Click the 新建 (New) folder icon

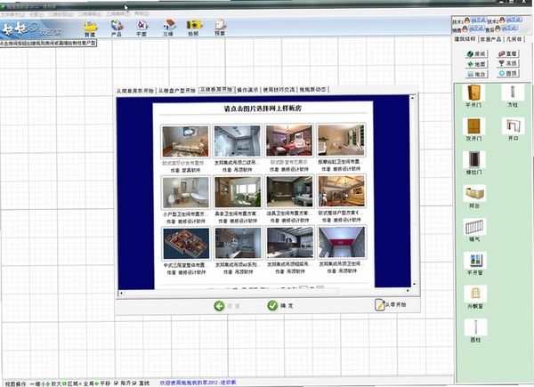[90, 26]
